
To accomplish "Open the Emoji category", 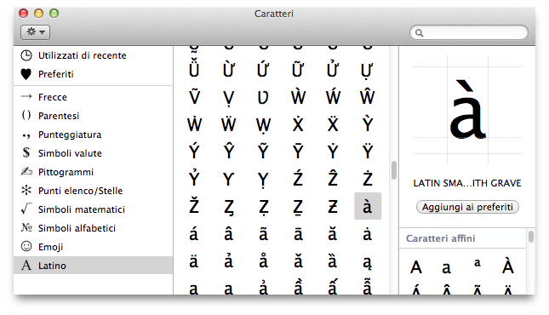I will 93,247.
